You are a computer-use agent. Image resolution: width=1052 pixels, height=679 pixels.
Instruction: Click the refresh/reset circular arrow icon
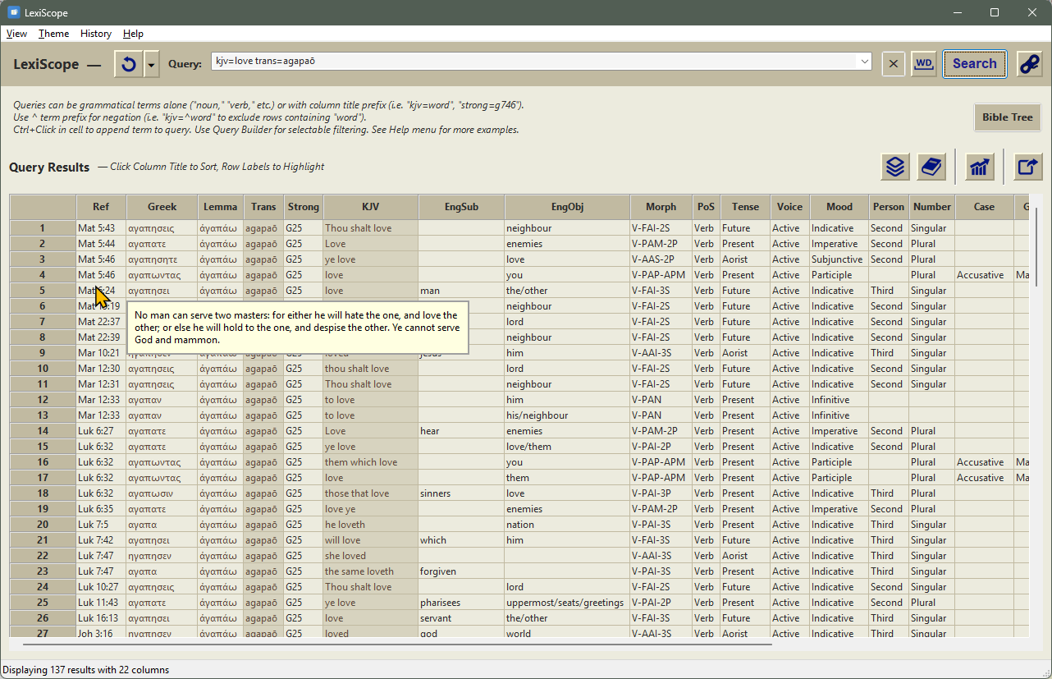click(x=128, y=64)
